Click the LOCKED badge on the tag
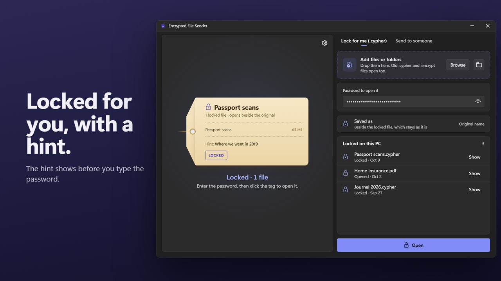Image resolution: width=501 pixels, height=281 pixels. [216, 155]
